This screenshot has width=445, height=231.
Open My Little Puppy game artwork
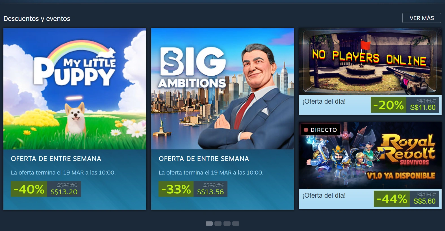coord(75,89)
